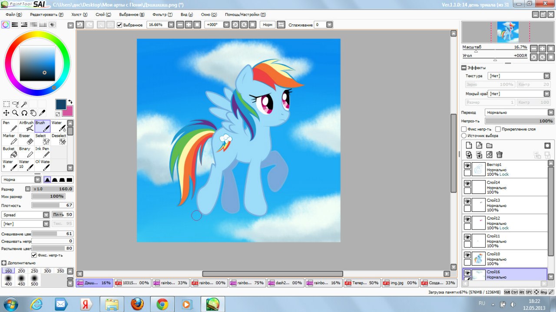Toggle the Выбранное checkbox
This screenshot has width=556, height=312.
click(119, 25)
